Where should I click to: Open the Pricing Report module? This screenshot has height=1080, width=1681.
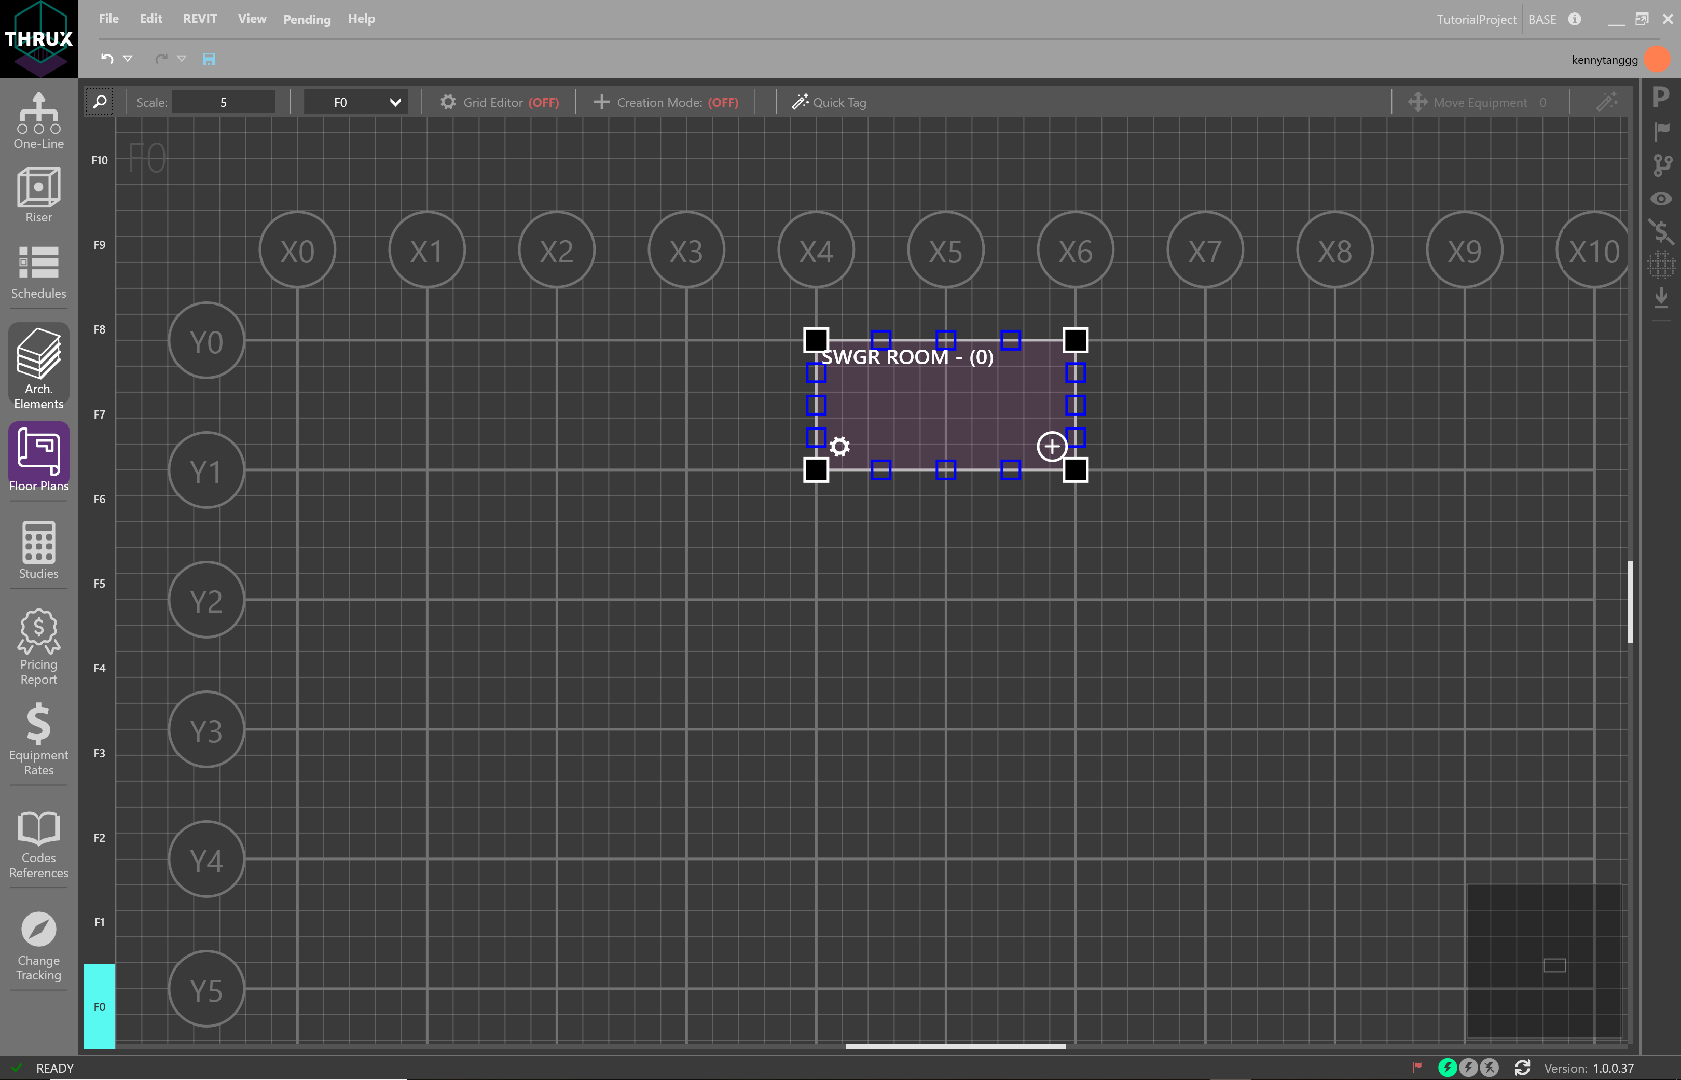click(38, 646)
